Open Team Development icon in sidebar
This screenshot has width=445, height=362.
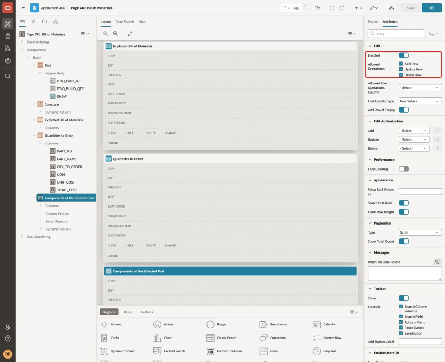pyautogui.click(x=8, y=49)
